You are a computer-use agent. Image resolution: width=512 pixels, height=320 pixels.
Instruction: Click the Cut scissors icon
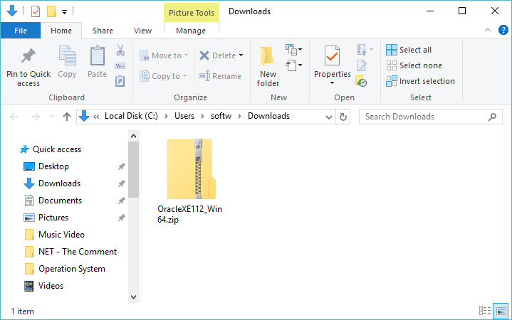coord(120,50)
